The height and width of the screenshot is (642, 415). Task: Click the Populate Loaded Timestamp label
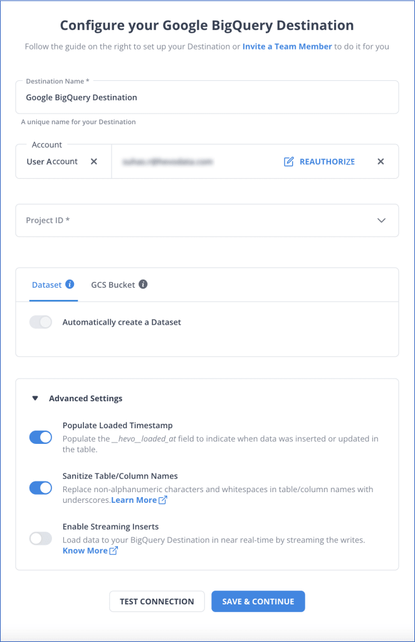coord(117,426)
